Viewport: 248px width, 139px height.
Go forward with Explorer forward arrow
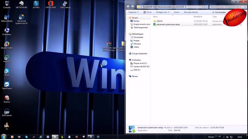pos(133,7)
